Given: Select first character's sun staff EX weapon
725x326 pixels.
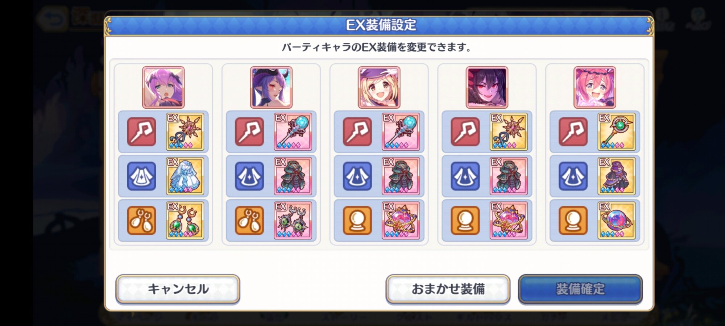Looking at the screenshot, I should click(x=185, y=131).
